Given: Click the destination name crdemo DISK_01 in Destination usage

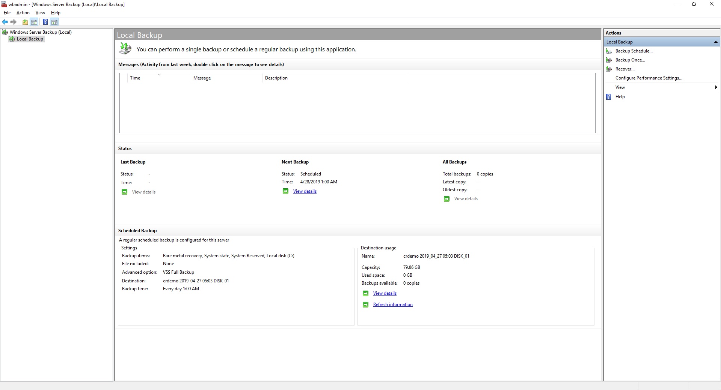Looking at the screenshot, I should (436, 256).
